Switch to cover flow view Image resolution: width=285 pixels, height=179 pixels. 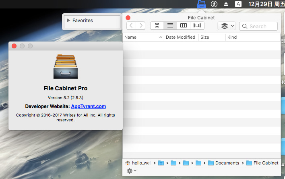(x=197, y=25)
